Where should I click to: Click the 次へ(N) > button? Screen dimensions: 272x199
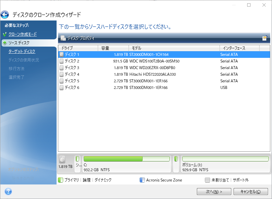pos(214,191)
